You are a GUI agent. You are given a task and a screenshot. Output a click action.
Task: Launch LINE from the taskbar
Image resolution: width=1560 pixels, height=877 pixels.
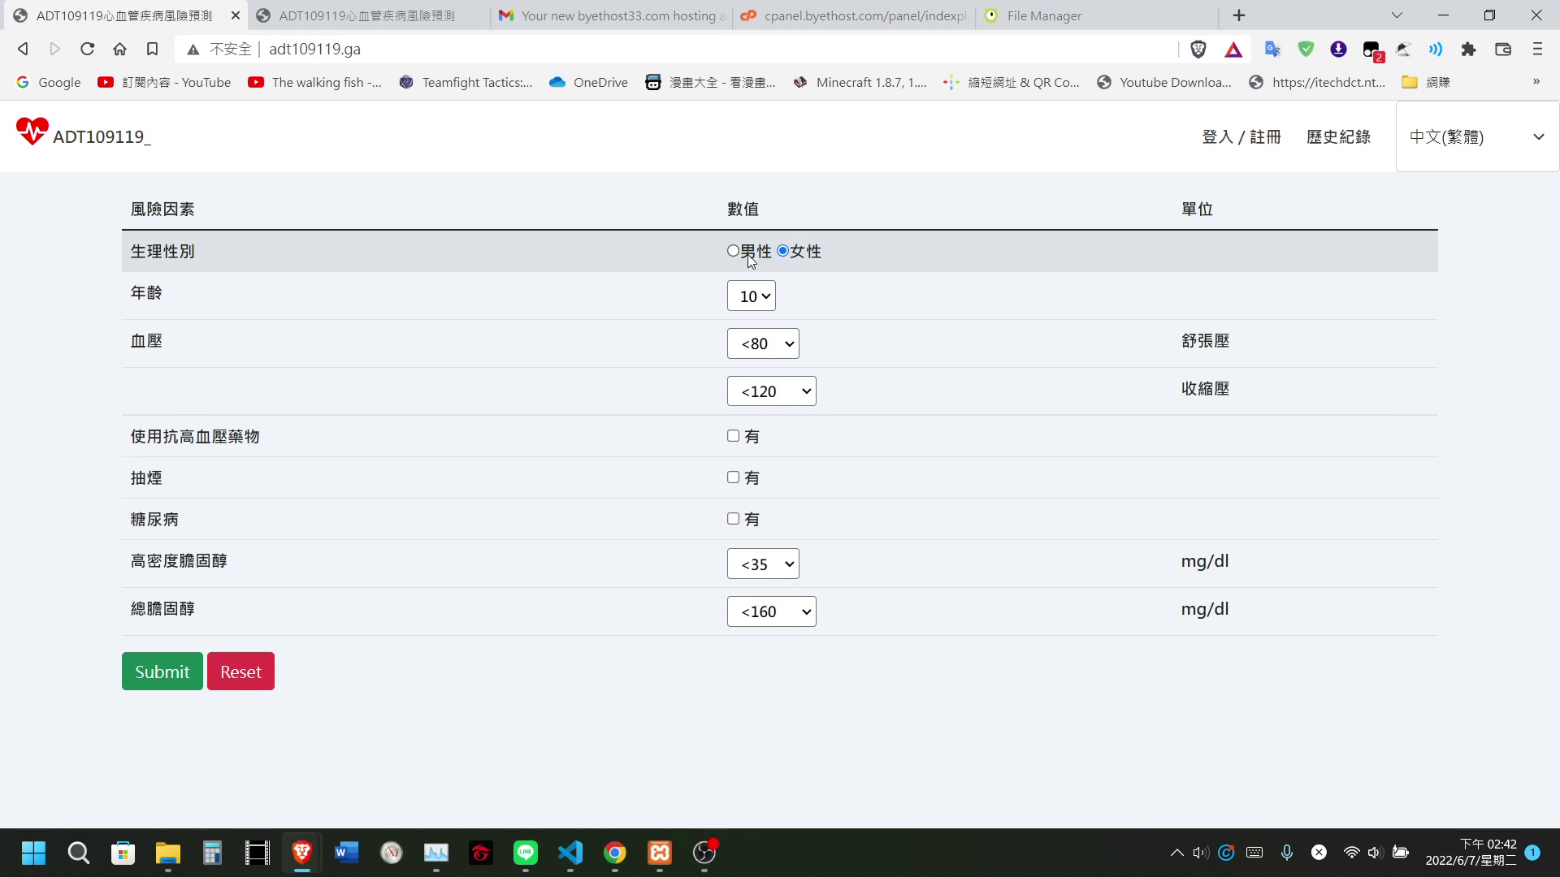tap(526, 853)
